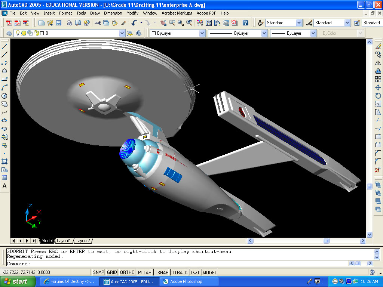This screenshot has height=287, width=383.
Task: Select the Polygon draw tool
Action: [x=4, y=71]
